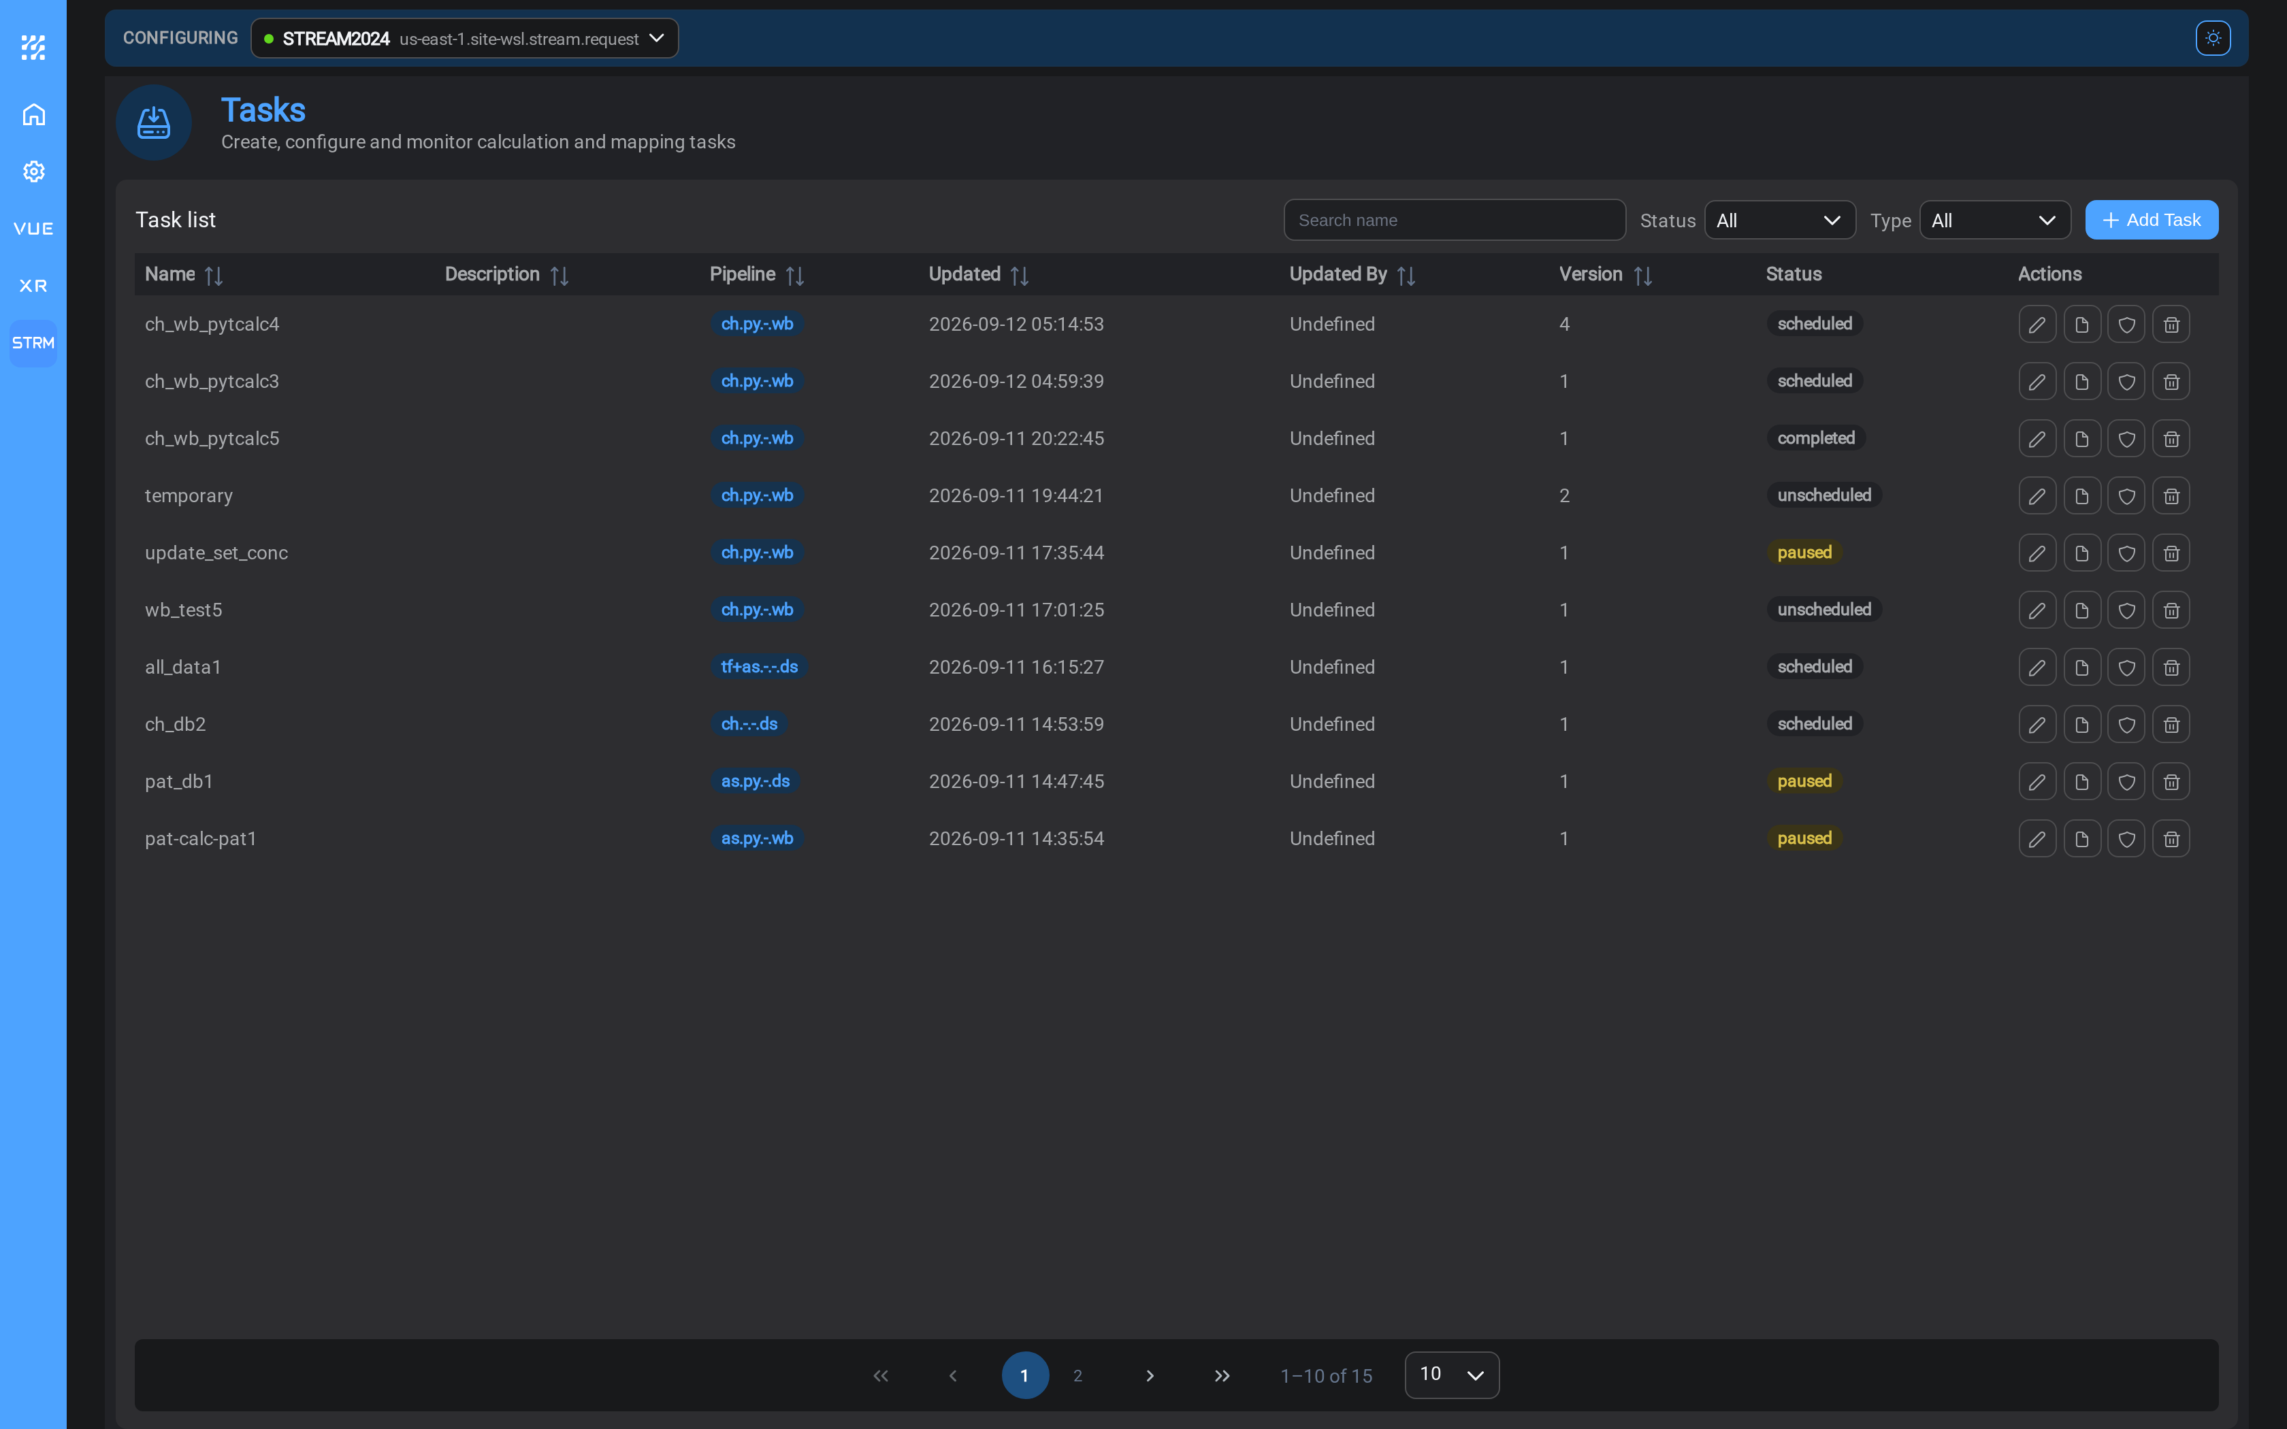Go to page 2 of tasks

coord(1077,1375)
